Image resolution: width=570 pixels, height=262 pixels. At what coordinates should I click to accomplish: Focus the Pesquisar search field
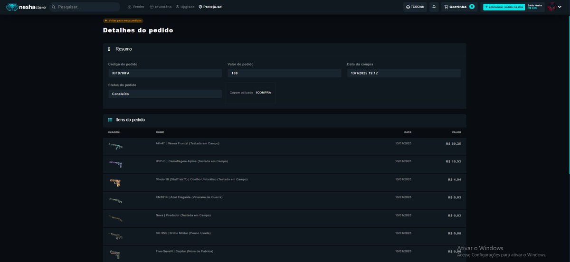pyautogui.click(x=85, y=7)
